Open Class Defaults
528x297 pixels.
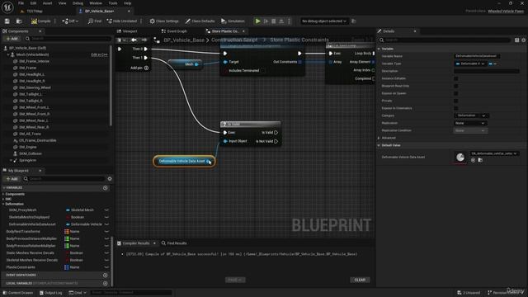200,21
